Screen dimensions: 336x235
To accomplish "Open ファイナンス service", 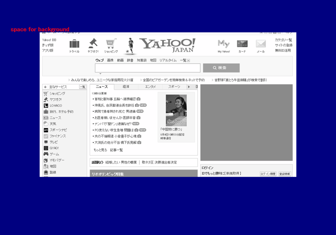I will [58, 136].
